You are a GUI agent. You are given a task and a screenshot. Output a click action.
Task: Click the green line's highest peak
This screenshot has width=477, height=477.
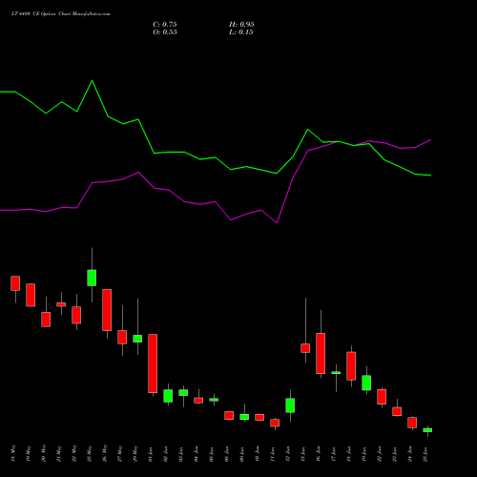click(x=93, y=81)
